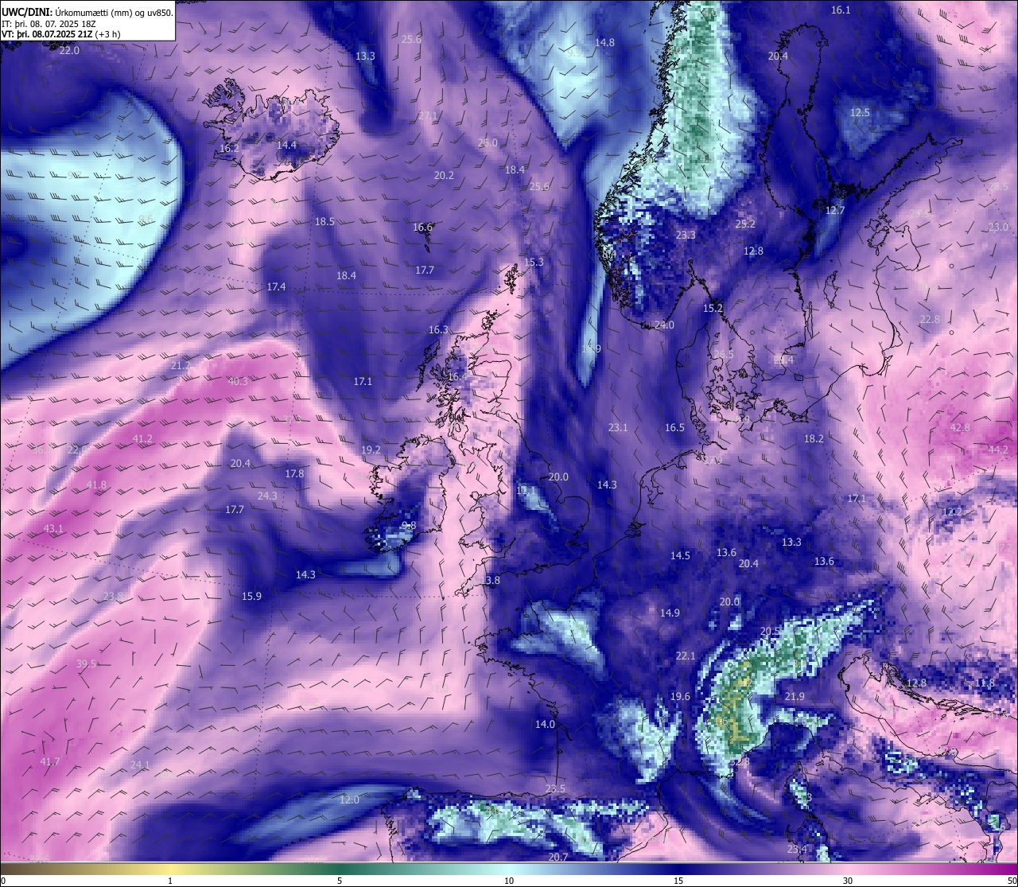This screenshot has height=887, width=1018.
Task: Click the 16.1 value label
Action: point(841,10)
